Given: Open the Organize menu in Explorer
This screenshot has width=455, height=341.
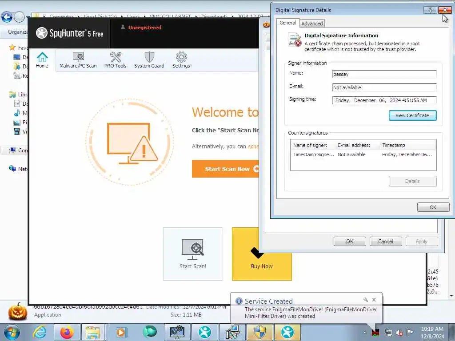Looking at the screenshot, I should point(18,32).
